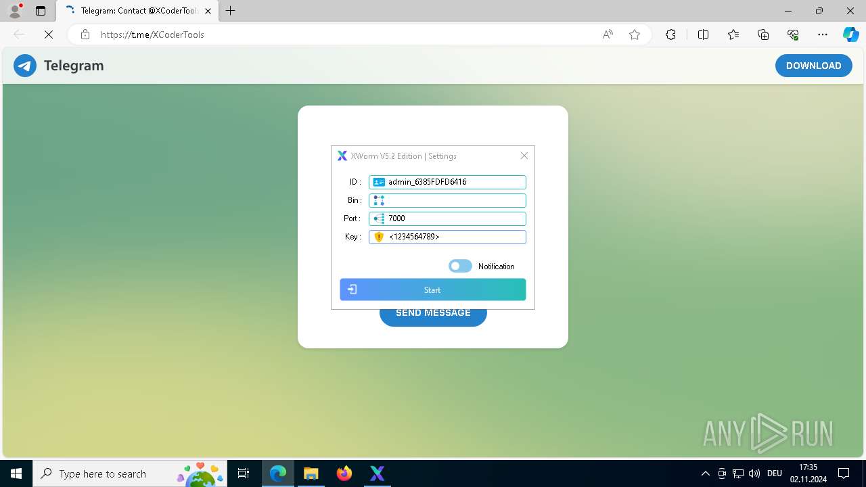Open Firefox from the taskbar

344,473
